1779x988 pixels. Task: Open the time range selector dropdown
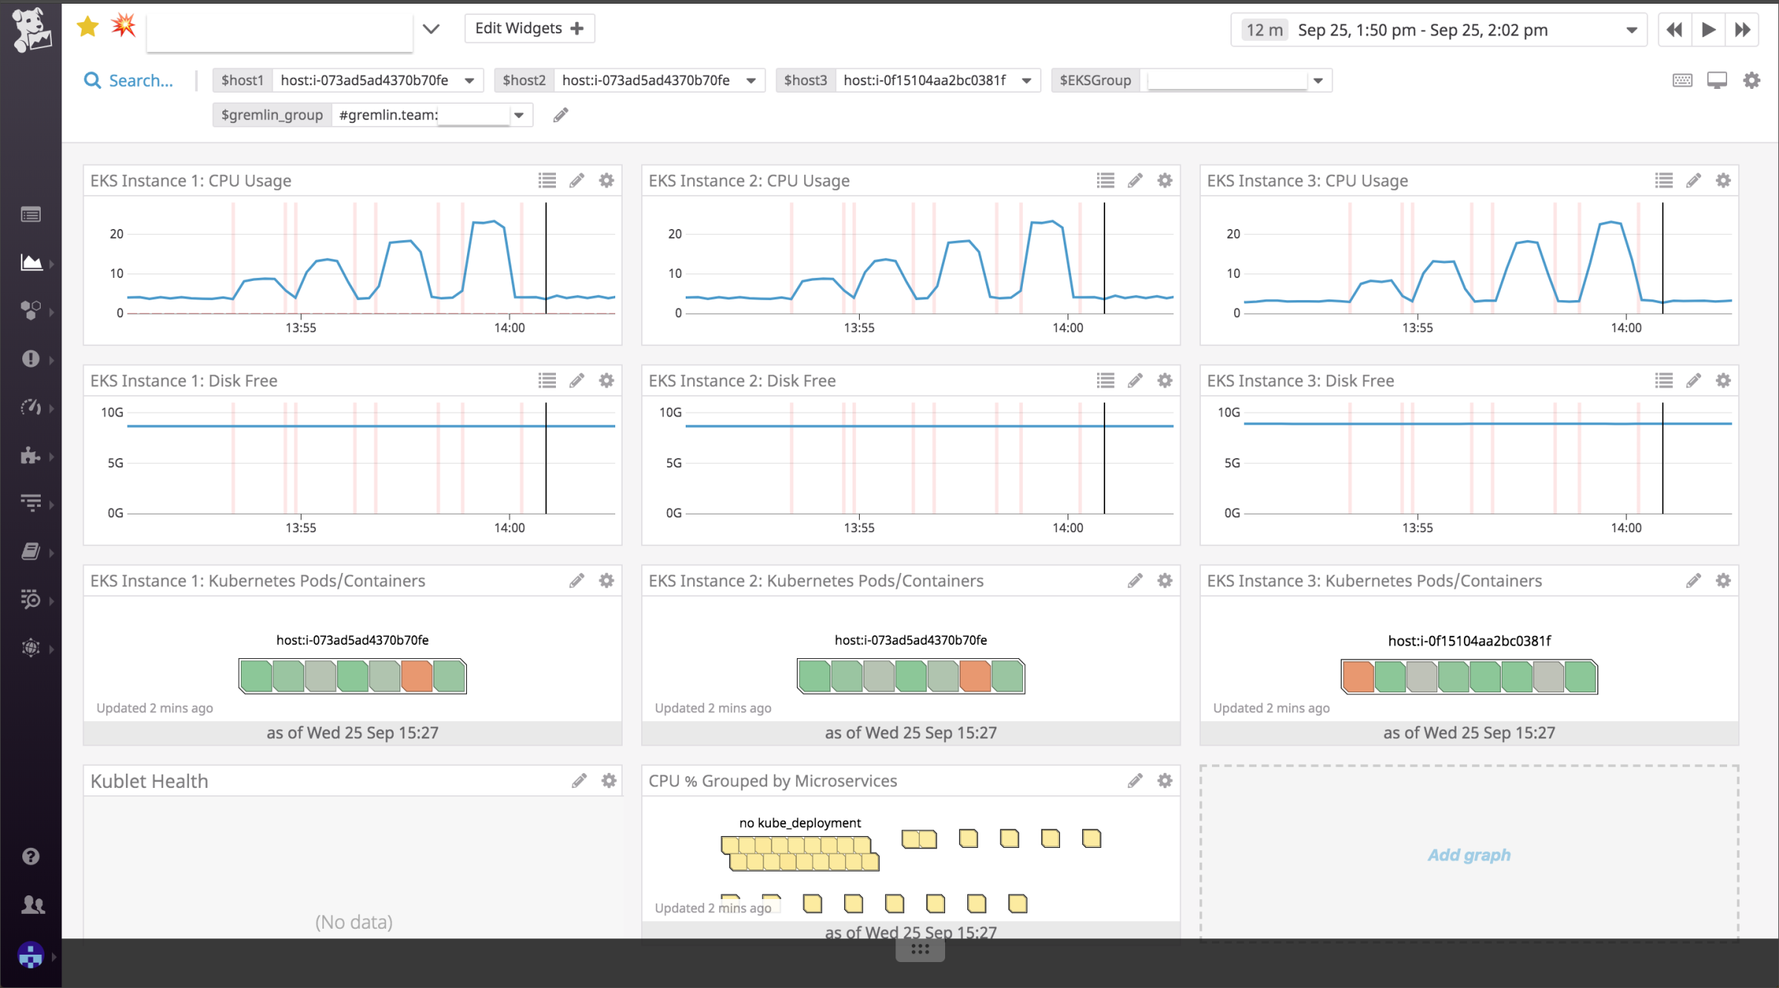click(x=1631, y=30)
